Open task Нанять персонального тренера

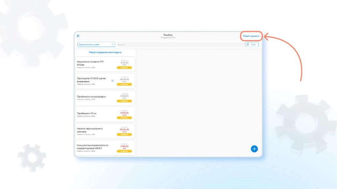(x=105, y=131)
